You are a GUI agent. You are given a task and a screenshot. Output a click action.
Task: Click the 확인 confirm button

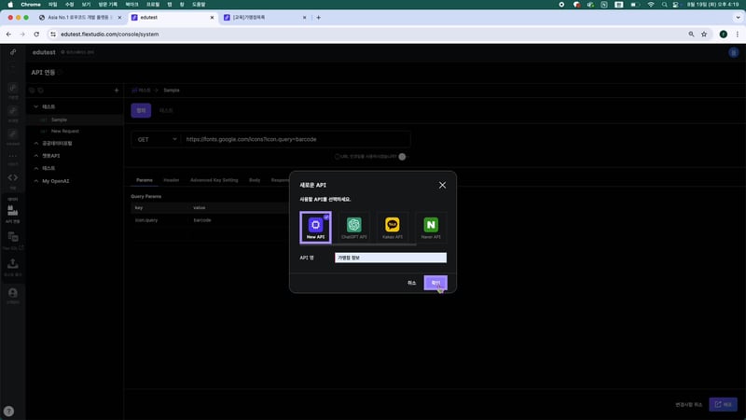click(x=435, y=282)
